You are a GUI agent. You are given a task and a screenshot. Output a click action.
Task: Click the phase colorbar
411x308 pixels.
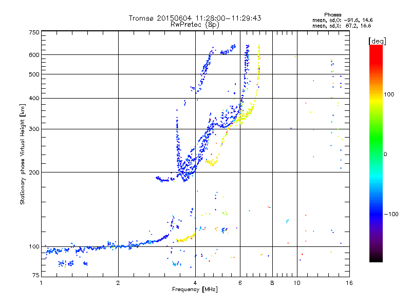pyautogui.click(x=376, y=153)
